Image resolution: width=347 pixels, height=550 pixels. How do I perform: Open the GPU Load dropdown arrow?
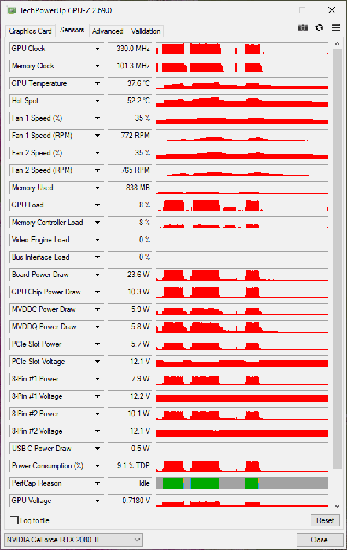98,205
